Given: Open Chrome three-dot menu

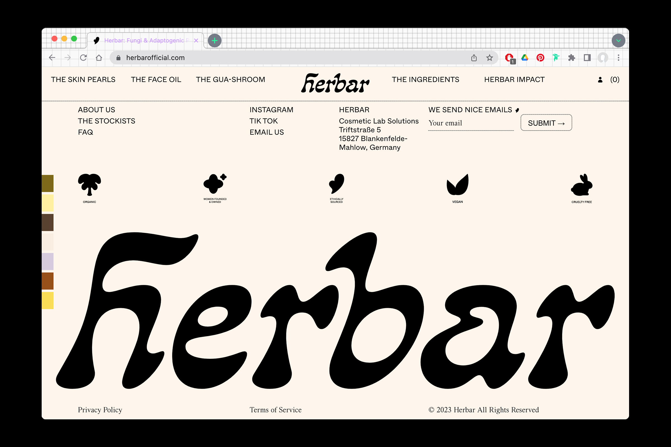Looking at the screenshot, I should pyautogui.click(x=618, y=58).
